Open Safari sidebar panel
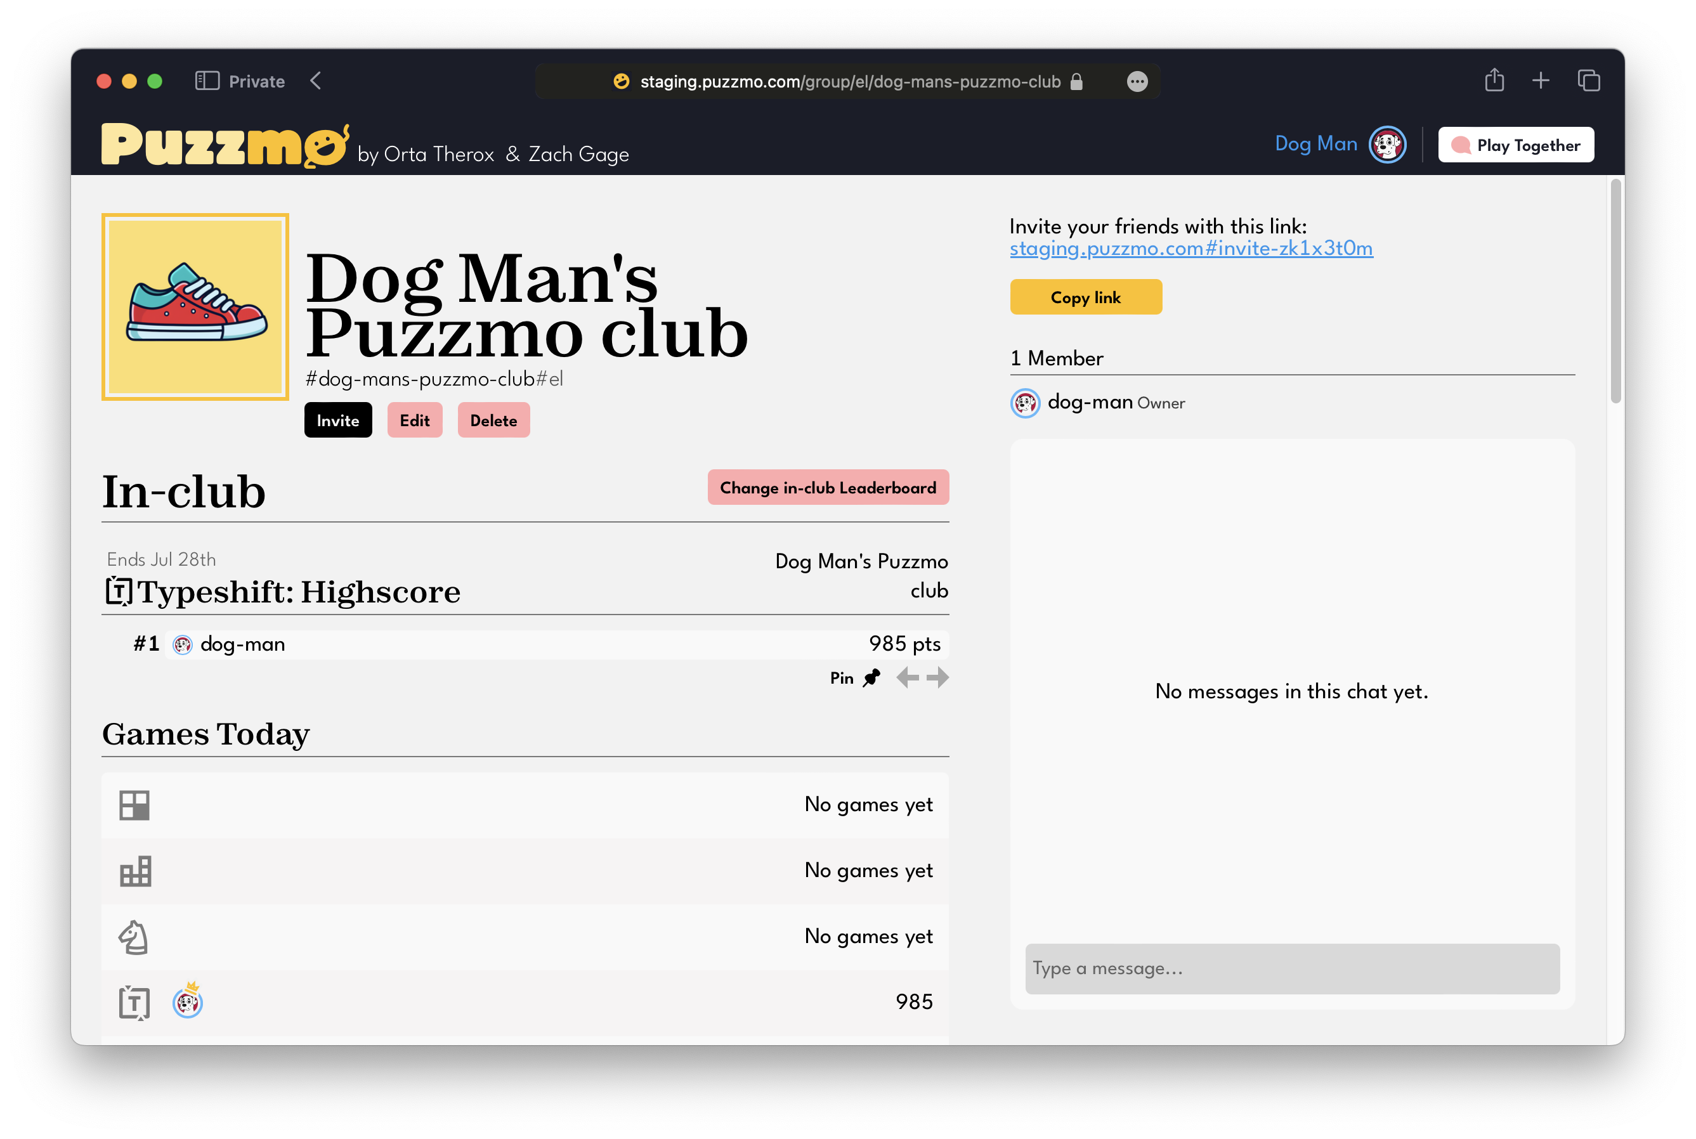Viewport: 1696px width, 1139px height. click(207, 81)
